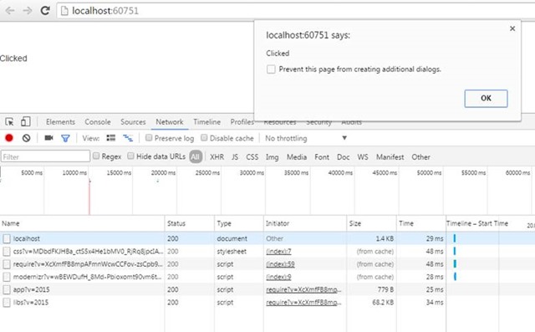Check Hide data URLs
Screen dimensions: 535x332
click(130, 156)
